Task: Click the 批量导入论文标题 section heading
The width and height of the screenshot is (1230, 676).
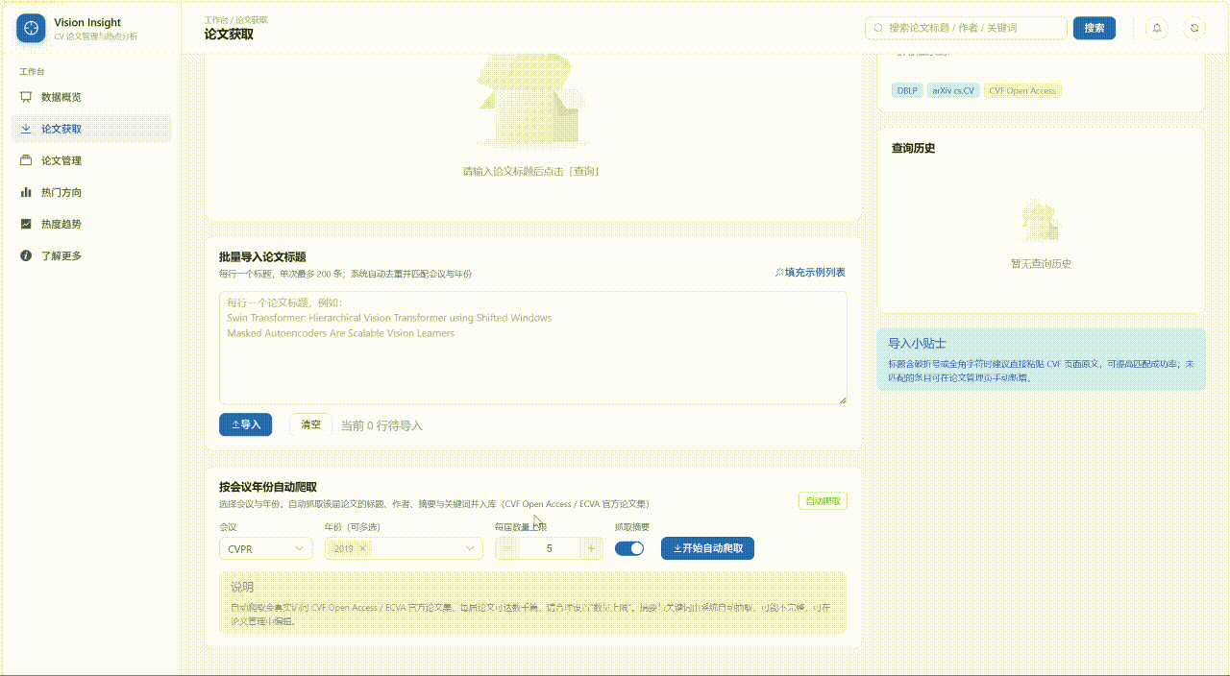Action: tap(262, 256)
